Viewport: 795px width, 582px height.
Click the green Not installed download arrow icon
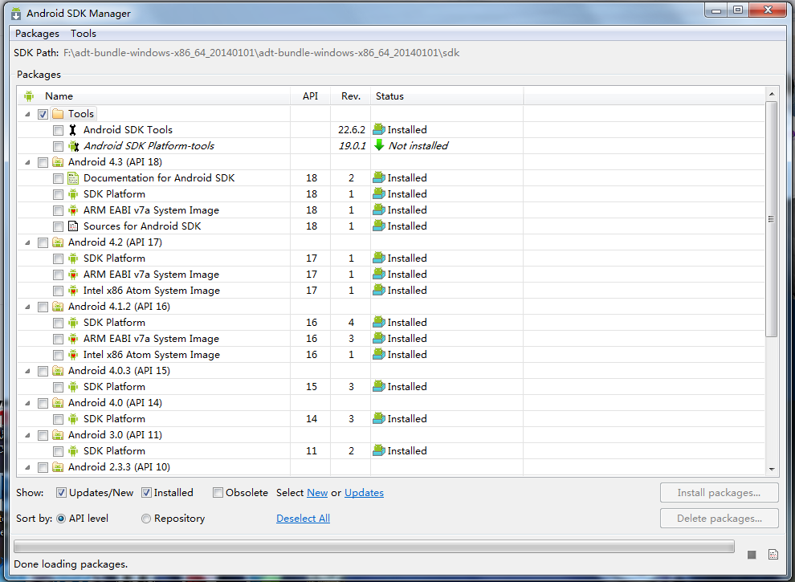[379, 145]
